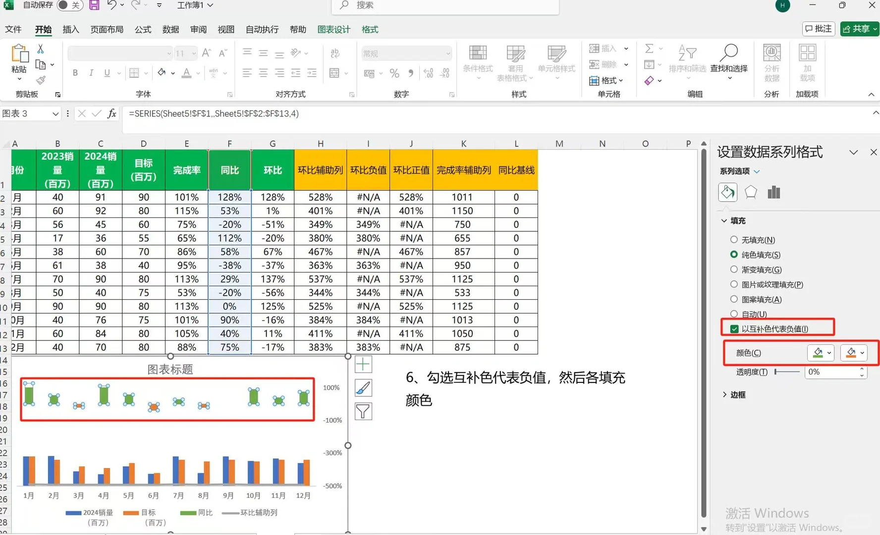Image resolution: width=880 pixels, height=535 pixels.
Task: Select Picture or texture fill option
Action: click(x=734, y=284)
